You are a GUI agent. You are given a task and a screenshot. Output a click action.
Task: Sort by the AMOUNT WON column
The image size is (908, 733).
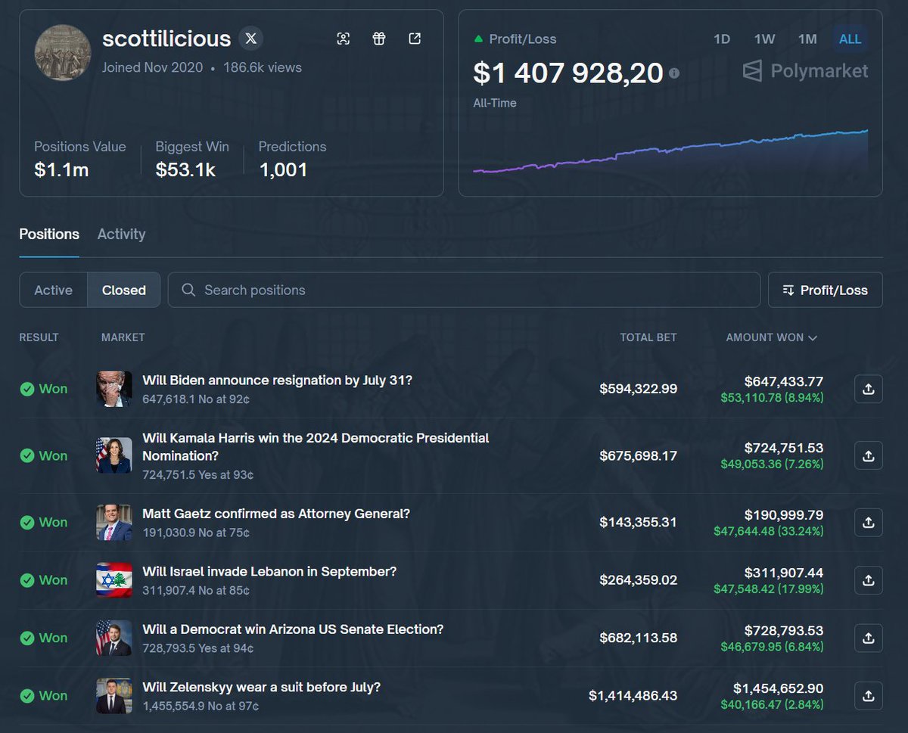tap(772, 337)
